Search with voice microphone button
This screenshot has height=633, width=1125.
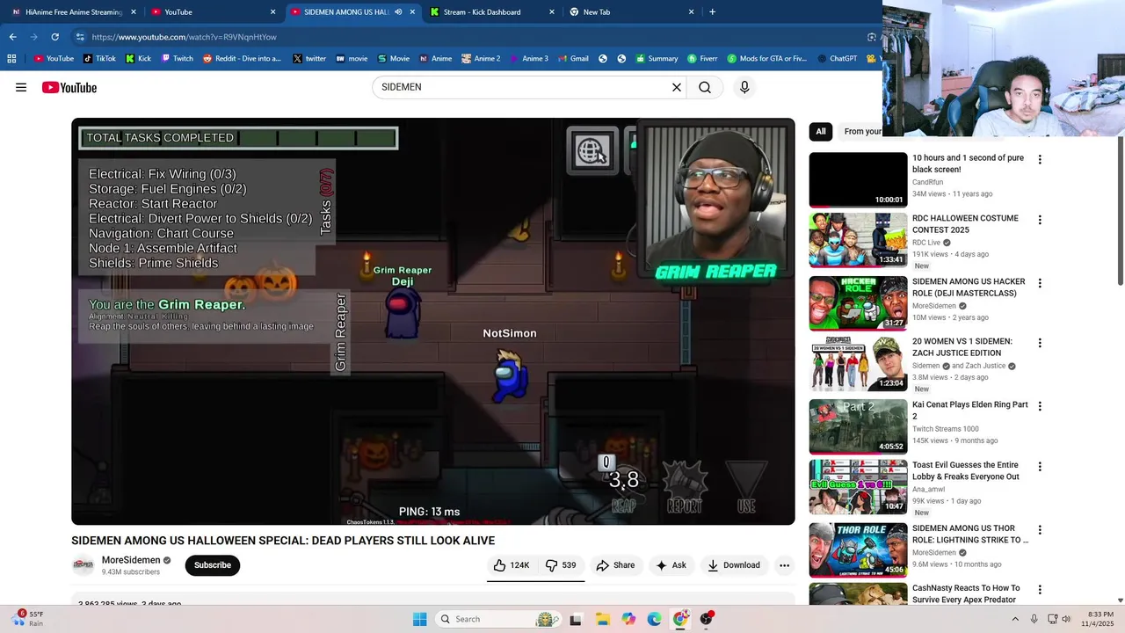[x=744, y=87]
